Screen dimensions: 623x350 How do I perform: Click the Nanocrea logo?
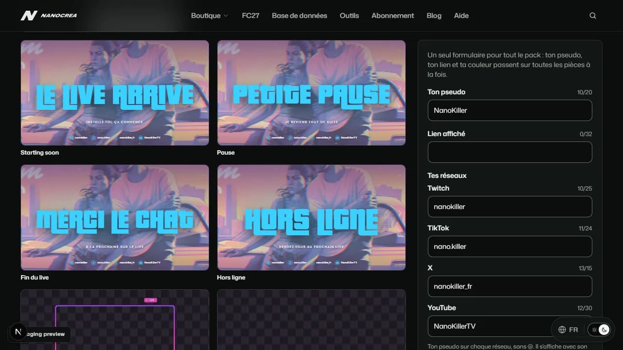(x=49, y=16)
